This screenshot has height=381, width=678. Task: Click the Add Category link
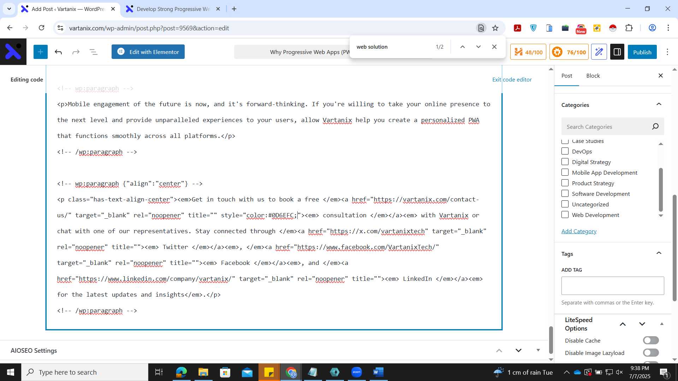click(579, 231)
